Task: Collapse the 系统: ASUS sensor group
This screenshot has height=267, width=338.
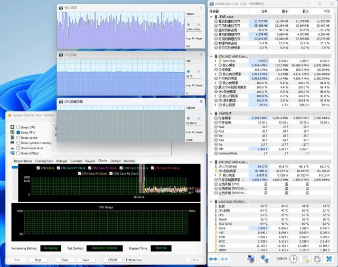Action: [x=211, y=16]
